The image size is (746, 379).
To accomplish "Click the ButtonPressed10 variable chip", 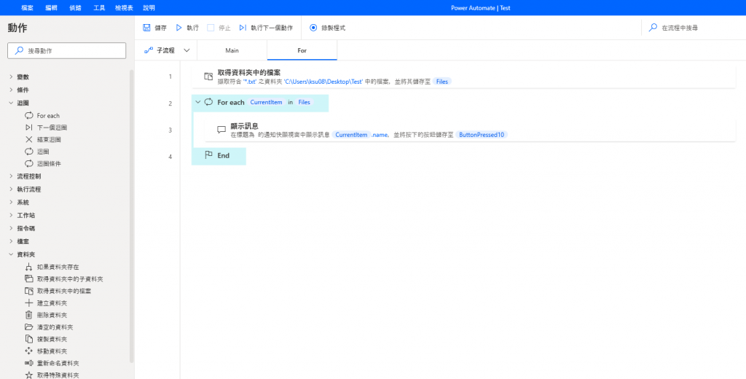I will coord(482,135).
